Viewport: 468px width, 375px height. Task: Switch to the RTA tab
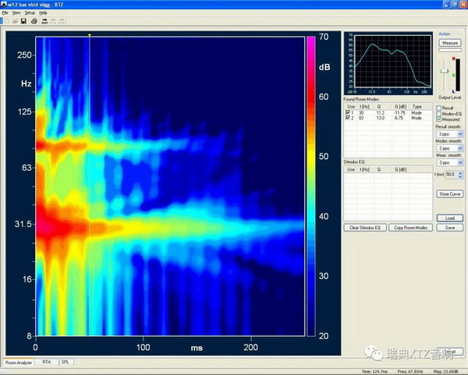(x=46, y=363)
